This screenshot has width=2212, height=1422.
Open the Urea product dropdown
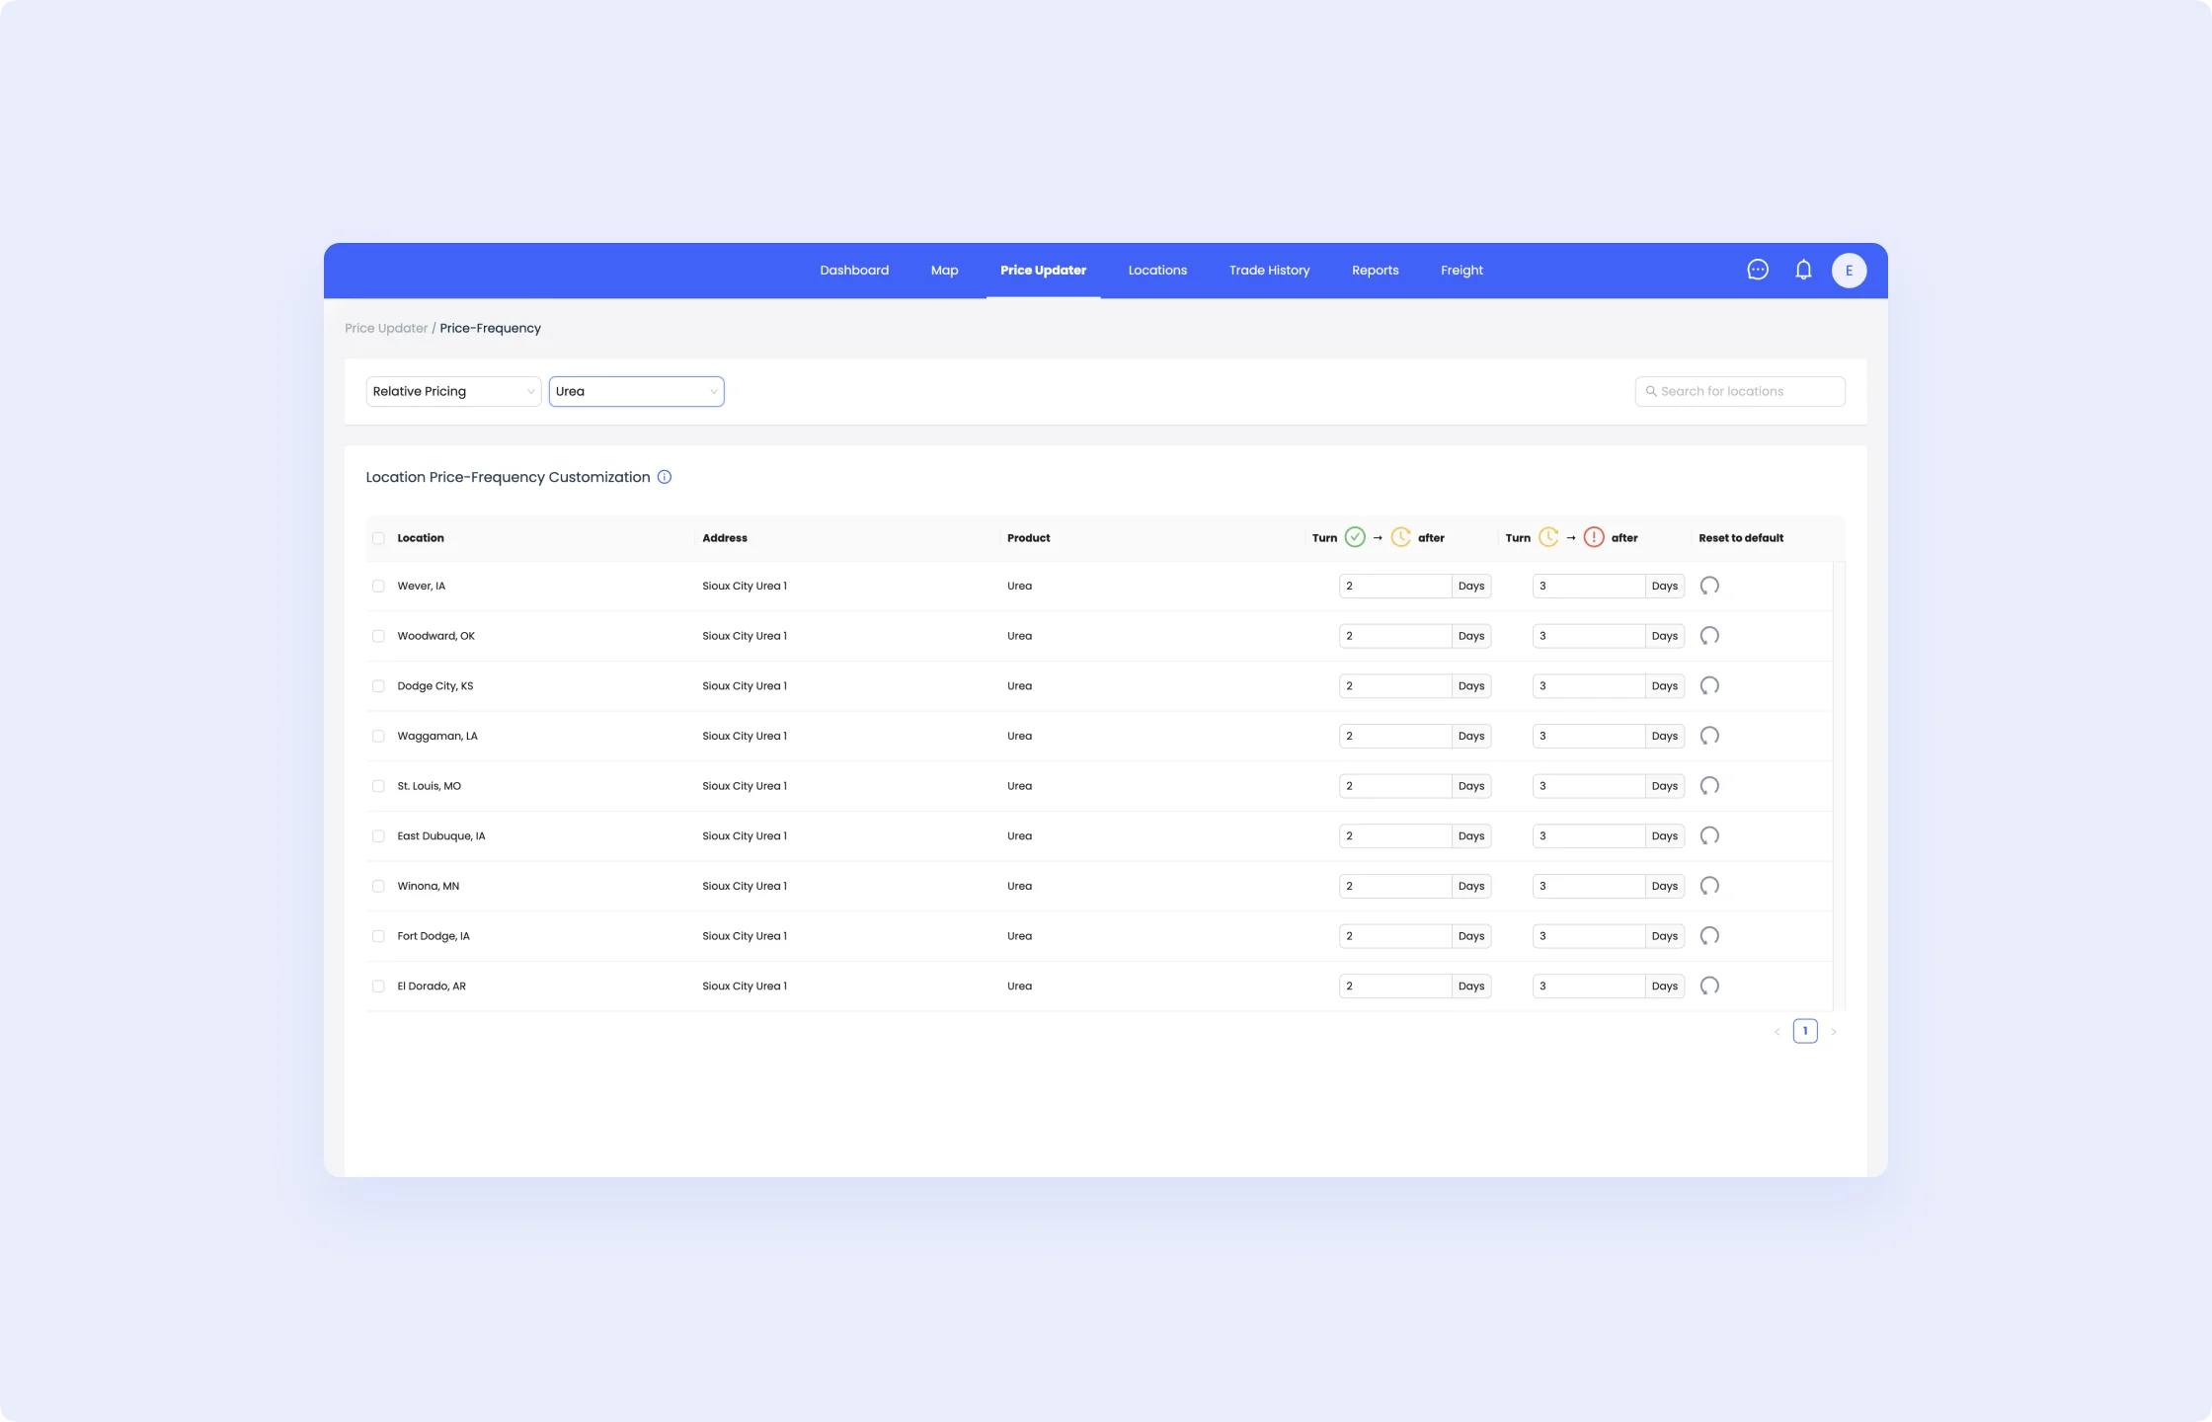click(636, 391)
